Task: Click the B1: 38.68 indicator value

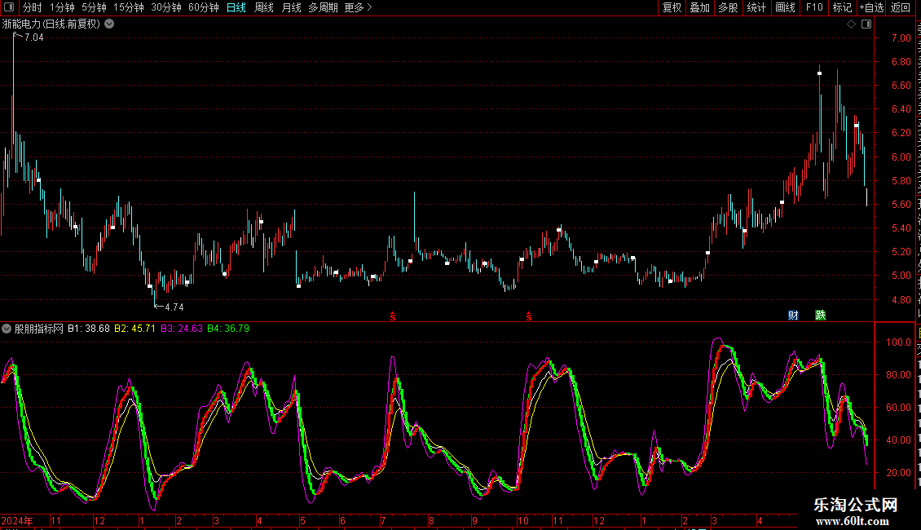Action: coord(89,329)
